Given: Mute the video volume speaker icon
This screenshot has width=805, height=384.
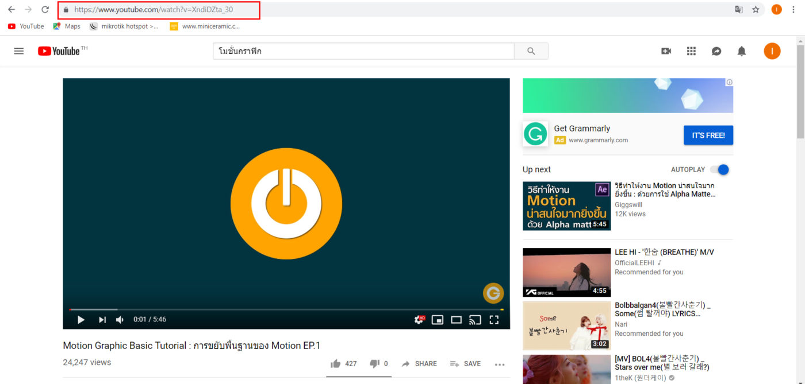Looking at the screenshot, I should pyautogui.click(x=120, y=320).
